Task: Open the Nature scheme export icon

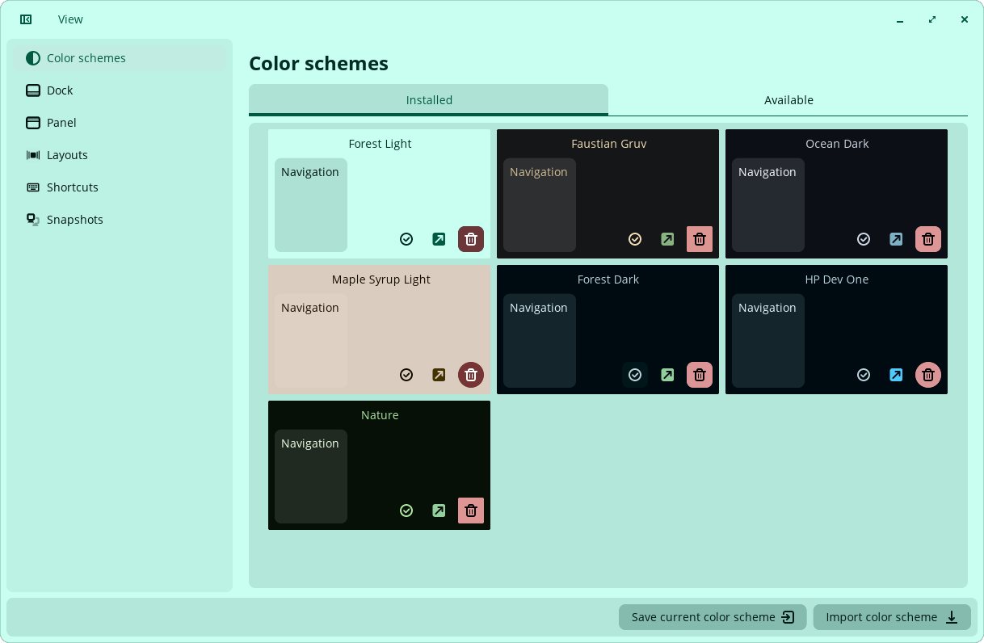Action: [439, 511]
